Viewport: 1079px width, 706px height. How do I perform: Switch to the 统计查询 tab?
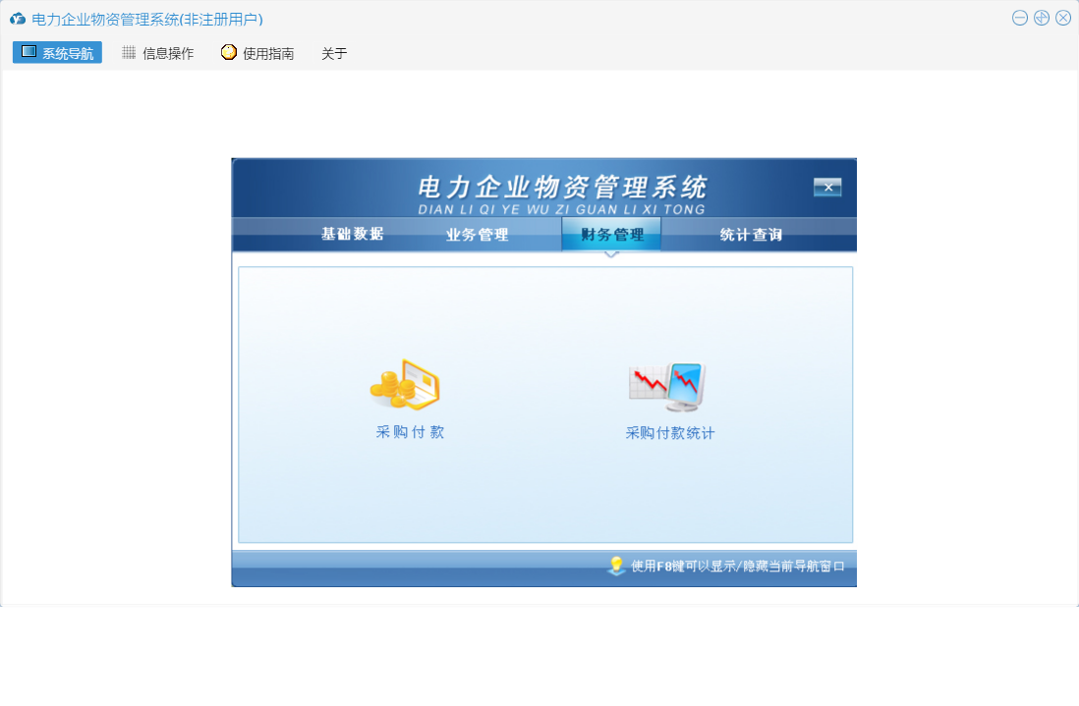[751, 235]
